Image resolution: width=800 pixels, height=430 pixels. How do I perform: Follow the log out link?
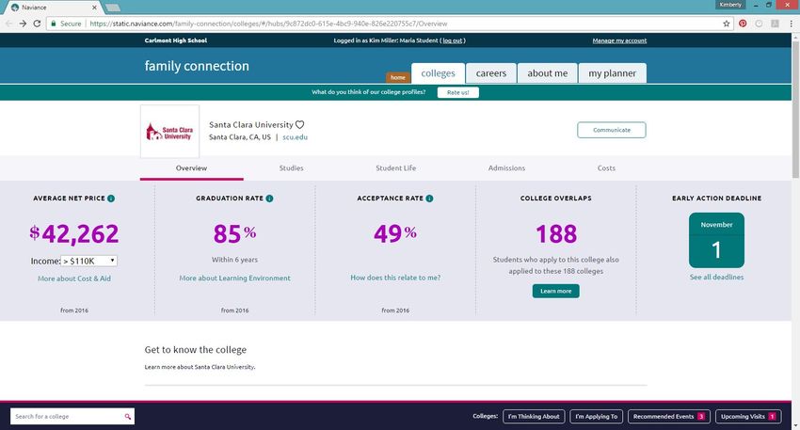coord(453,40)
